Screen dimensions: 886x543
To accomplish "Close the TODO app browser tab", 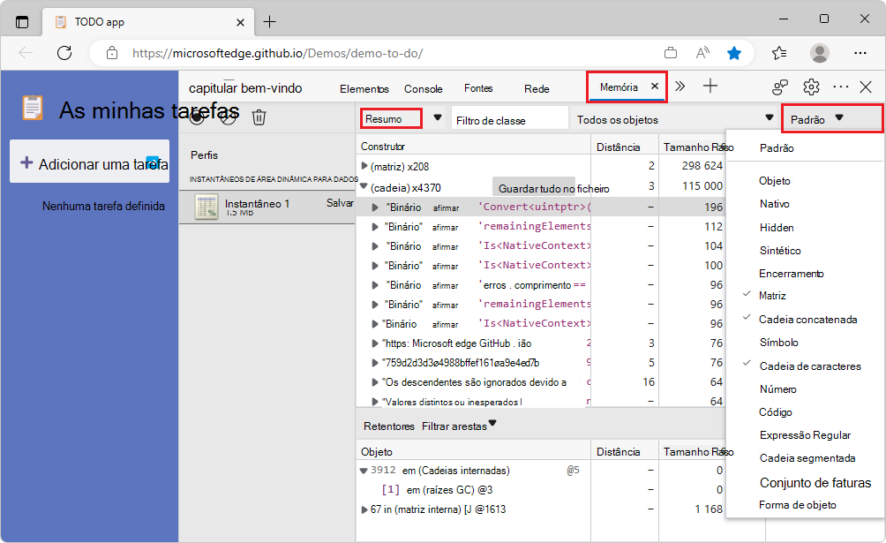I will point(240,23).
